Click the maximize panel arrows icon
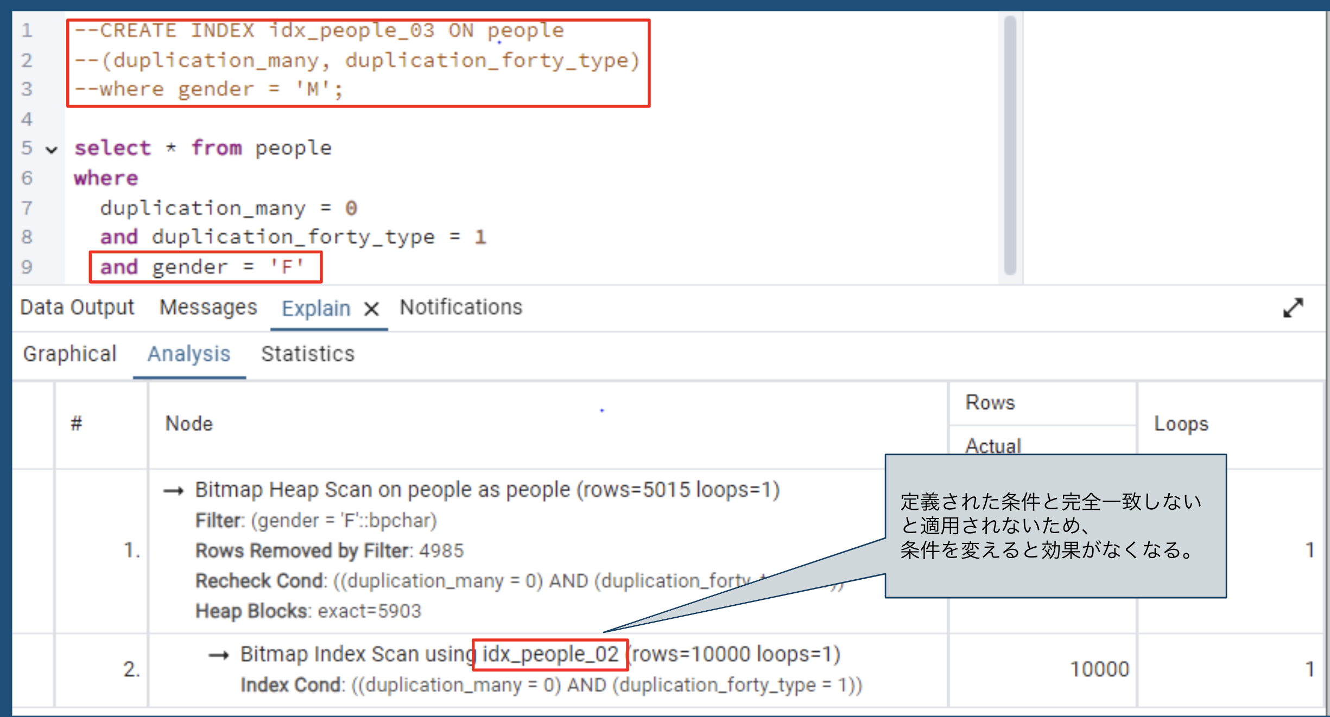 point(1293,308)
